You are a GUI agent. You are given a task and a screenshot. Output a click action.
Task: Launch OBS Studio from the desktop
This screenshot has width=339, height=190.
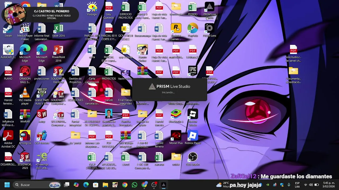(x=193, y=159)
